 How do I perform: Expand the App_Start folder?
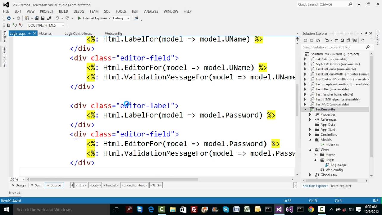310,130
